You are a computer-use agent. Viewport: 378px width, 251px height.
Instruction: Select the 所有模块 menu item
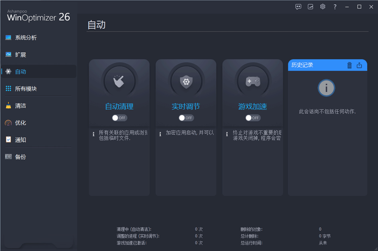tap(39, 89)
